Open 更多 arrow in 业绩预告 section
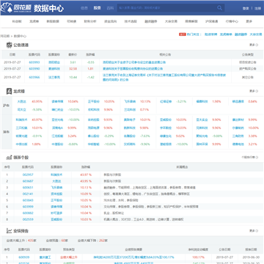The image size is (264, 264). tap(254, 231)
